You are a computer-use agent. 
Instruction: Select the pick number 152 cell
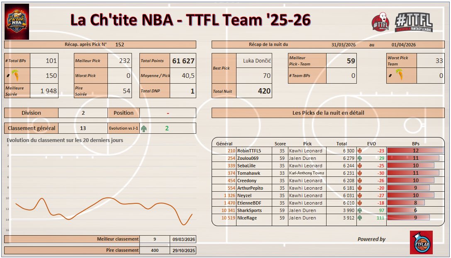click(119, 44)
